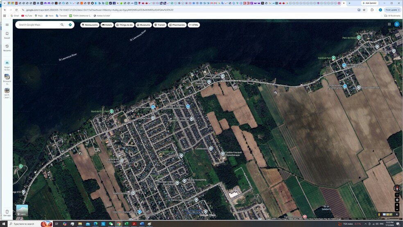Click the search magnifier icon in Maps
The image size is (403, 227).
[62, 25]
